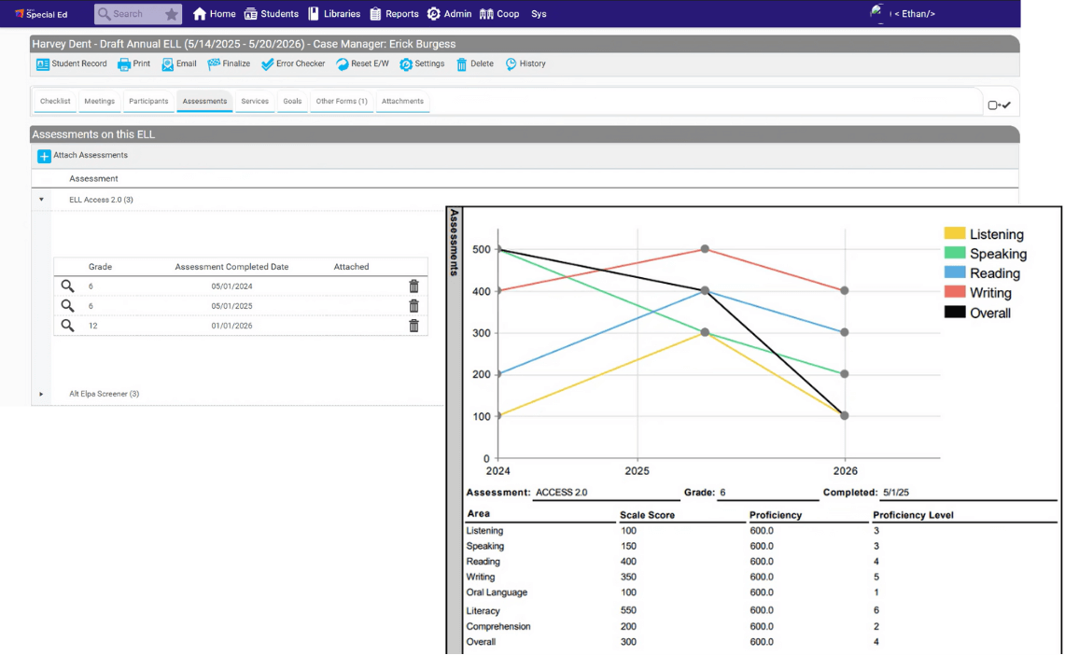
Task: Open document Settings gear
Action: tap(406, 64)
